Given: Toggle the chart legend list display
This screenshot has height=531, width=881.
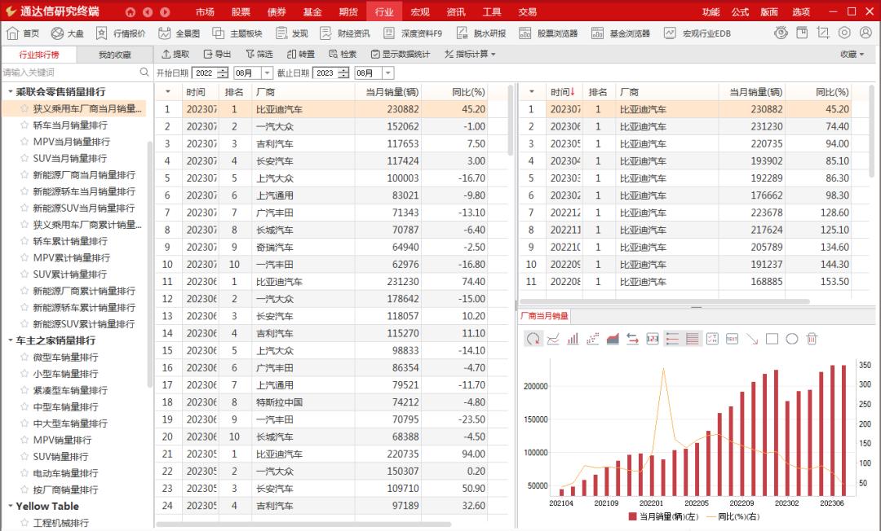Looking at the screenshot, I should pos(672,338).
